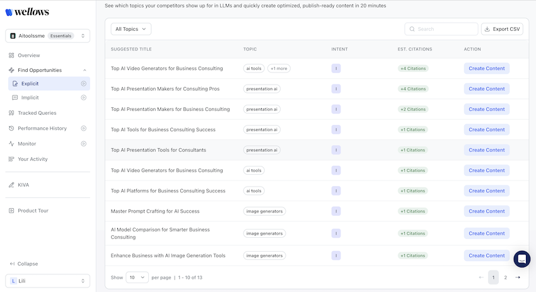Click the Wellows logo

27,12
